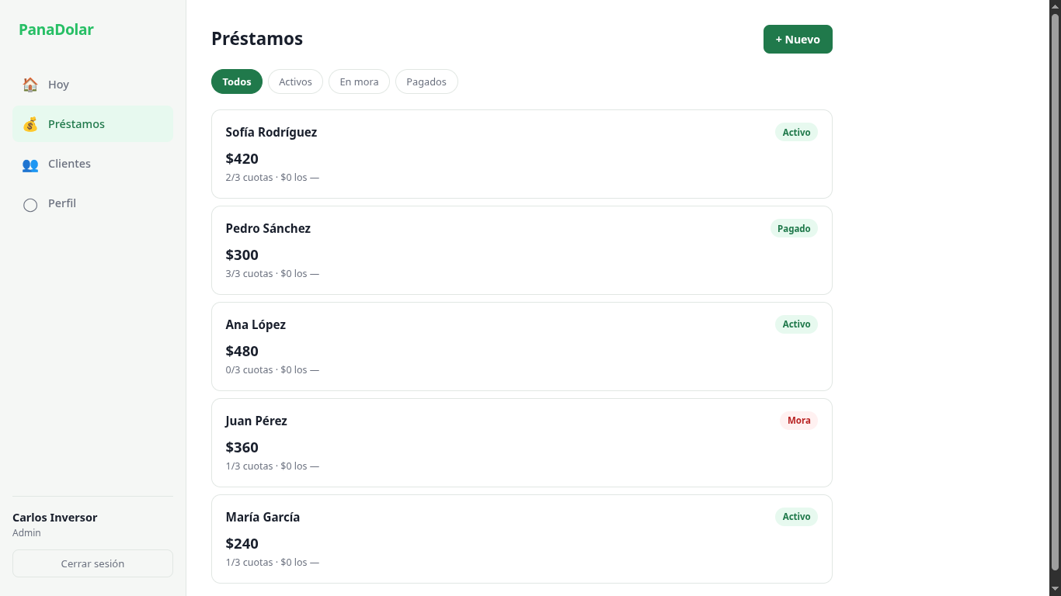Click the Carlos Inversor user name
The height and width of the screenshot is (596, 1061).
coord(55,518)
